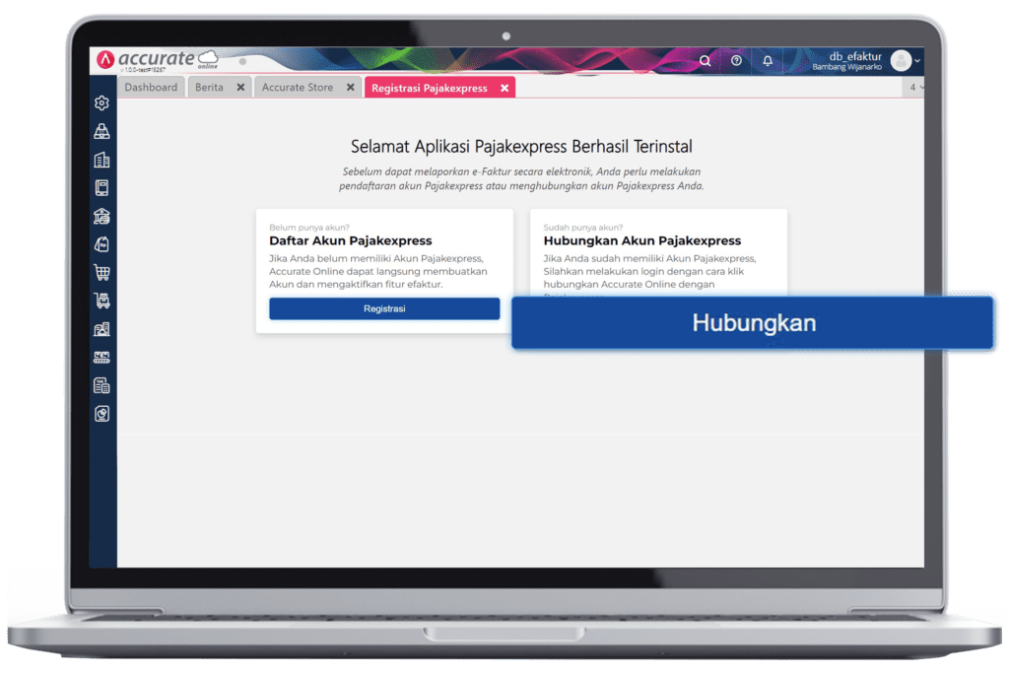1009x673 pixels.
Task: Open the tax calculator document icon
Action: (101, 385)
